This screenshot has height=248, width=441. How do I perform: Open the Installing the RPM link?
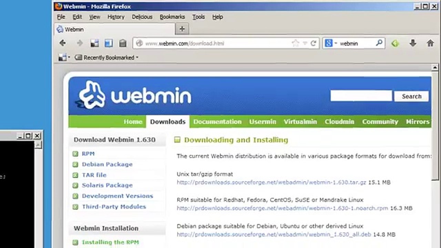[x=110, y=242]
